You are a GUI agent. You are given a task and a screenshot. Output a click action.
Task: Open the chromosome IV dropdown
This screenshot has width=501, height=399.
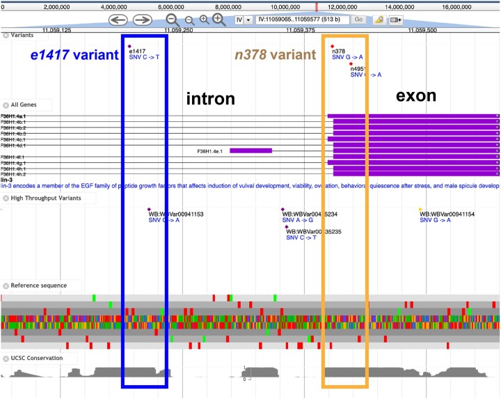click(x=244, y=20)
